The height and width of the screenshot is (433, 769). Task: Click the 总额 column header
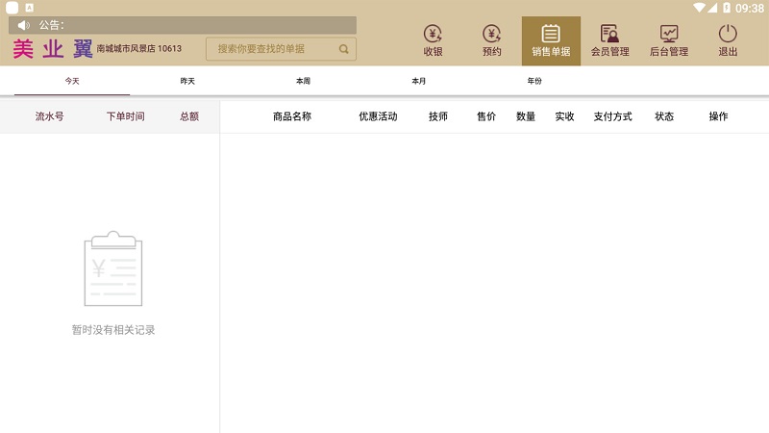pyautogui.click(x=189, y=116)
